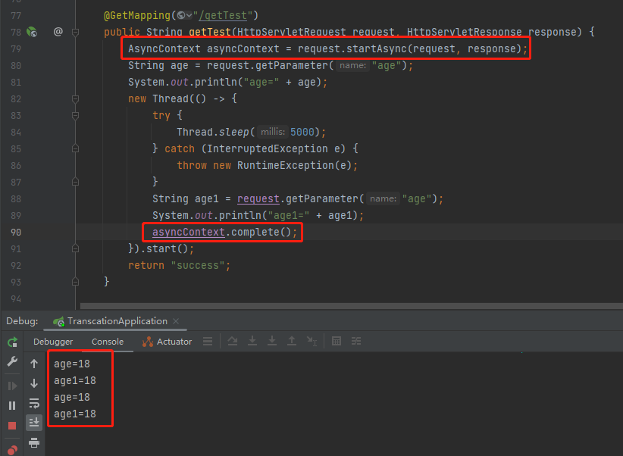Click line number 92 in gutter

coord(16,266)
